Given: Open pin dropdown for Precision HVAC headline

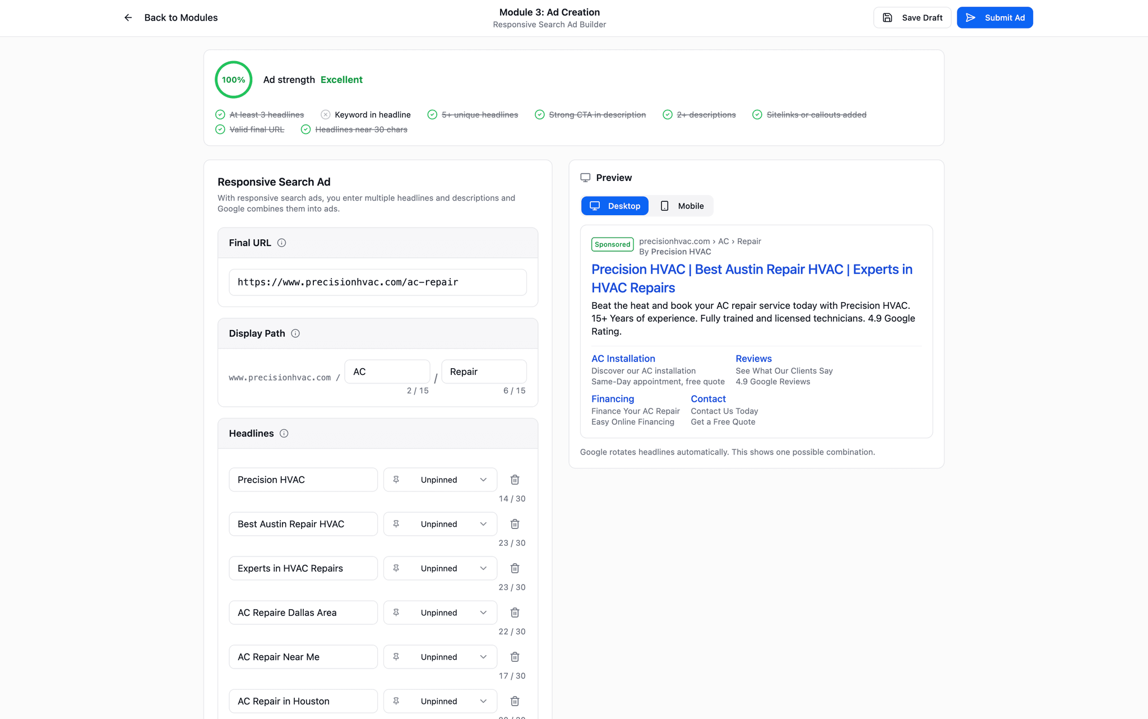Looking at the screenshot, I should (x=440, y=480).
